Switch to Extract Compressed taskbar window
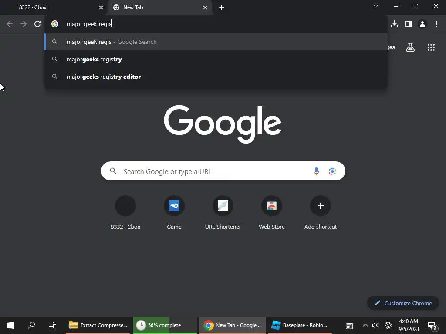446x334 pixels. [98, 325]
